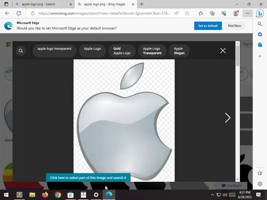The image size is (267, 200).
Task: Open the taskbar clock showing 4:31 PM
Action: pos(245,195)
